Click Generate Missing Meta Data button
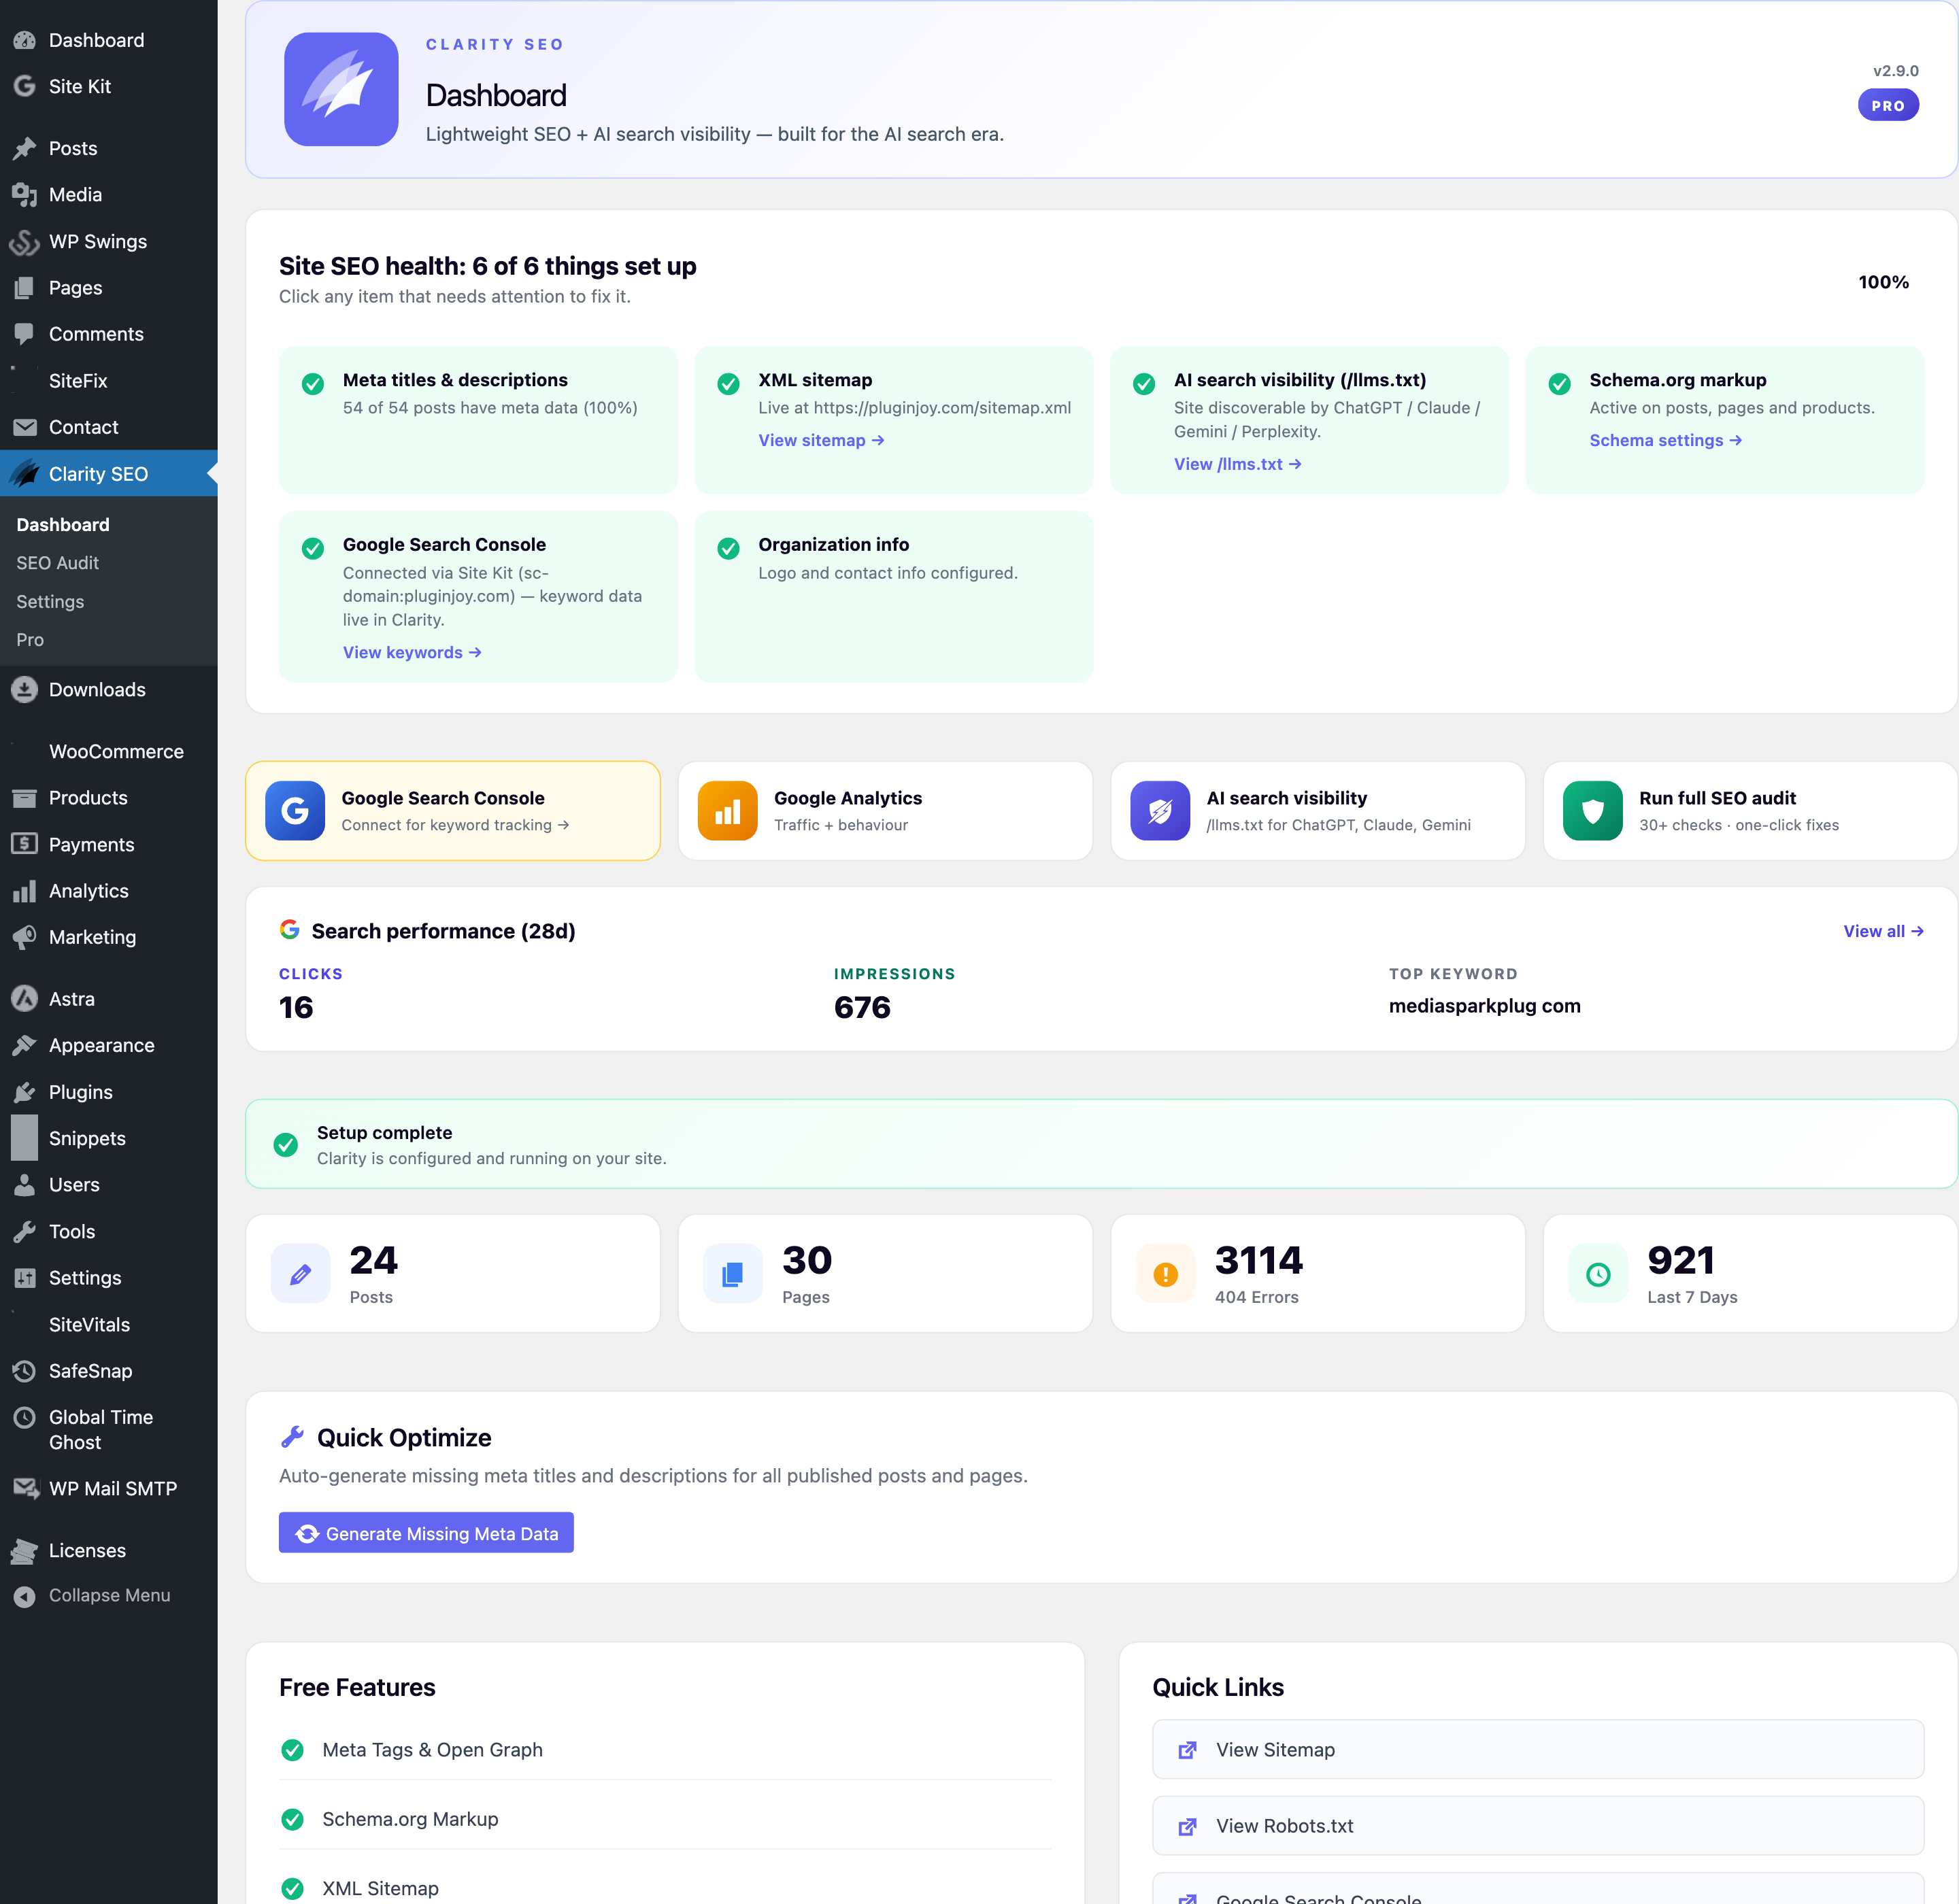The height and width of the screenshot is (1904, 1959). click(x=426, y=1533)
